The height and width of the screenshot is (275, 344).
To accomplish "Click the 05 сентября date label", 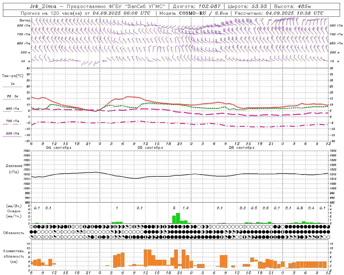I will coord(150,148).
